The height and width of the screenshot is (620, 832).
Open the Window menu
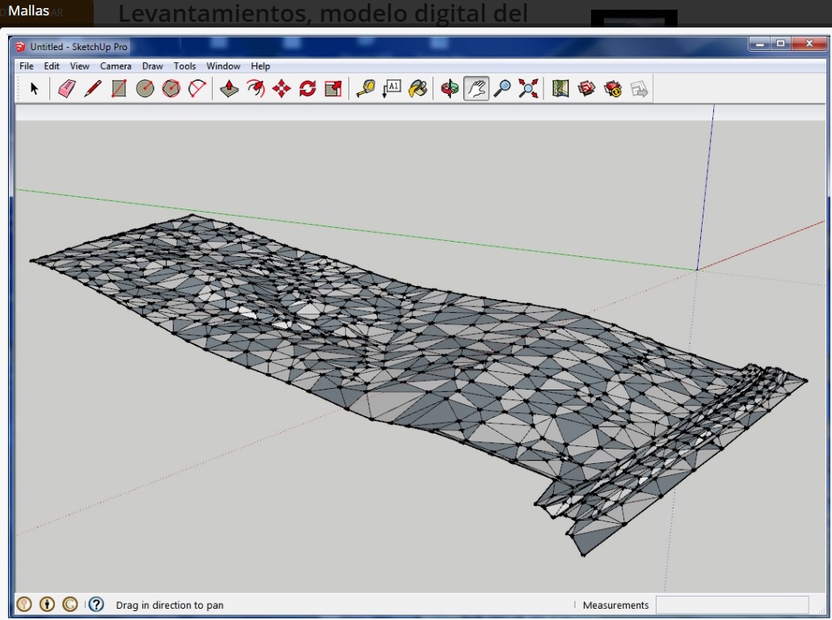[x=223, y=66]
